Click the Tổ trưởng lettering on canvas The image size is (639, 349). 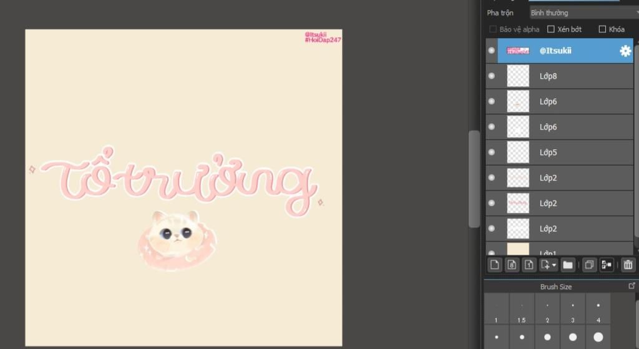pyautogui.click(x=179, y=182)
